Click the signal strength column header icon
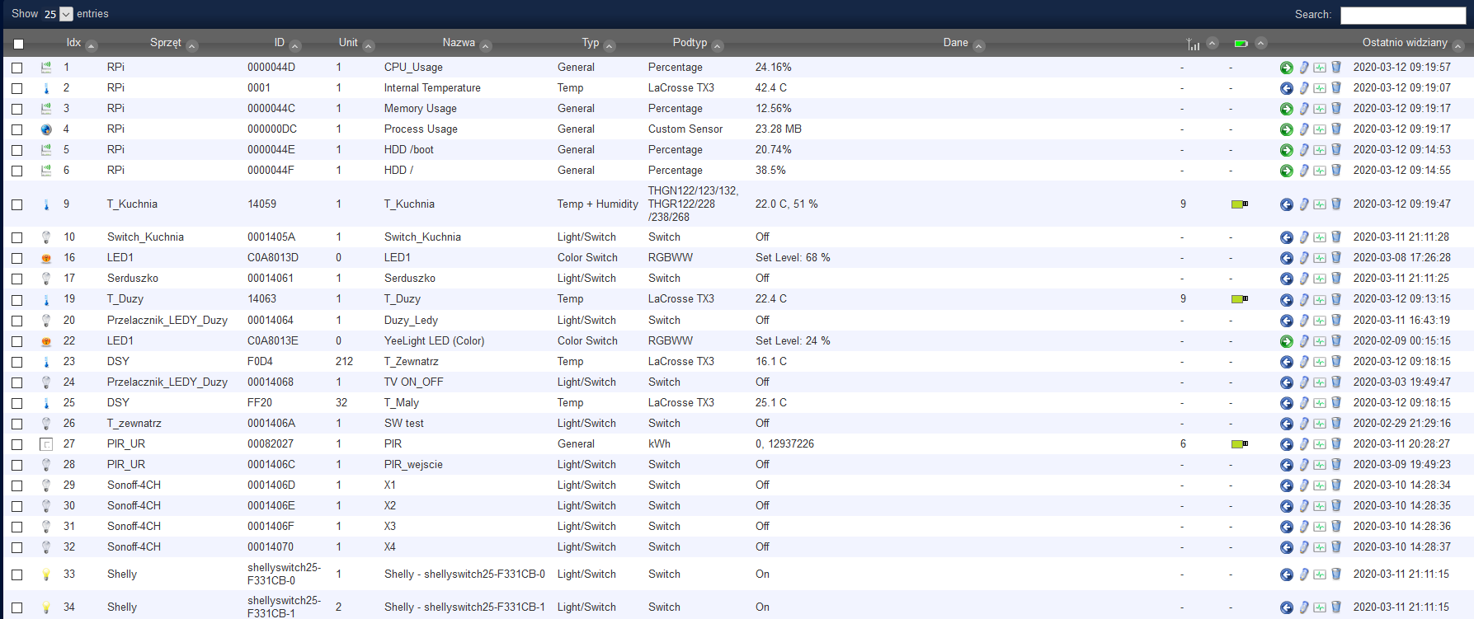 (x=1193, y=44)
